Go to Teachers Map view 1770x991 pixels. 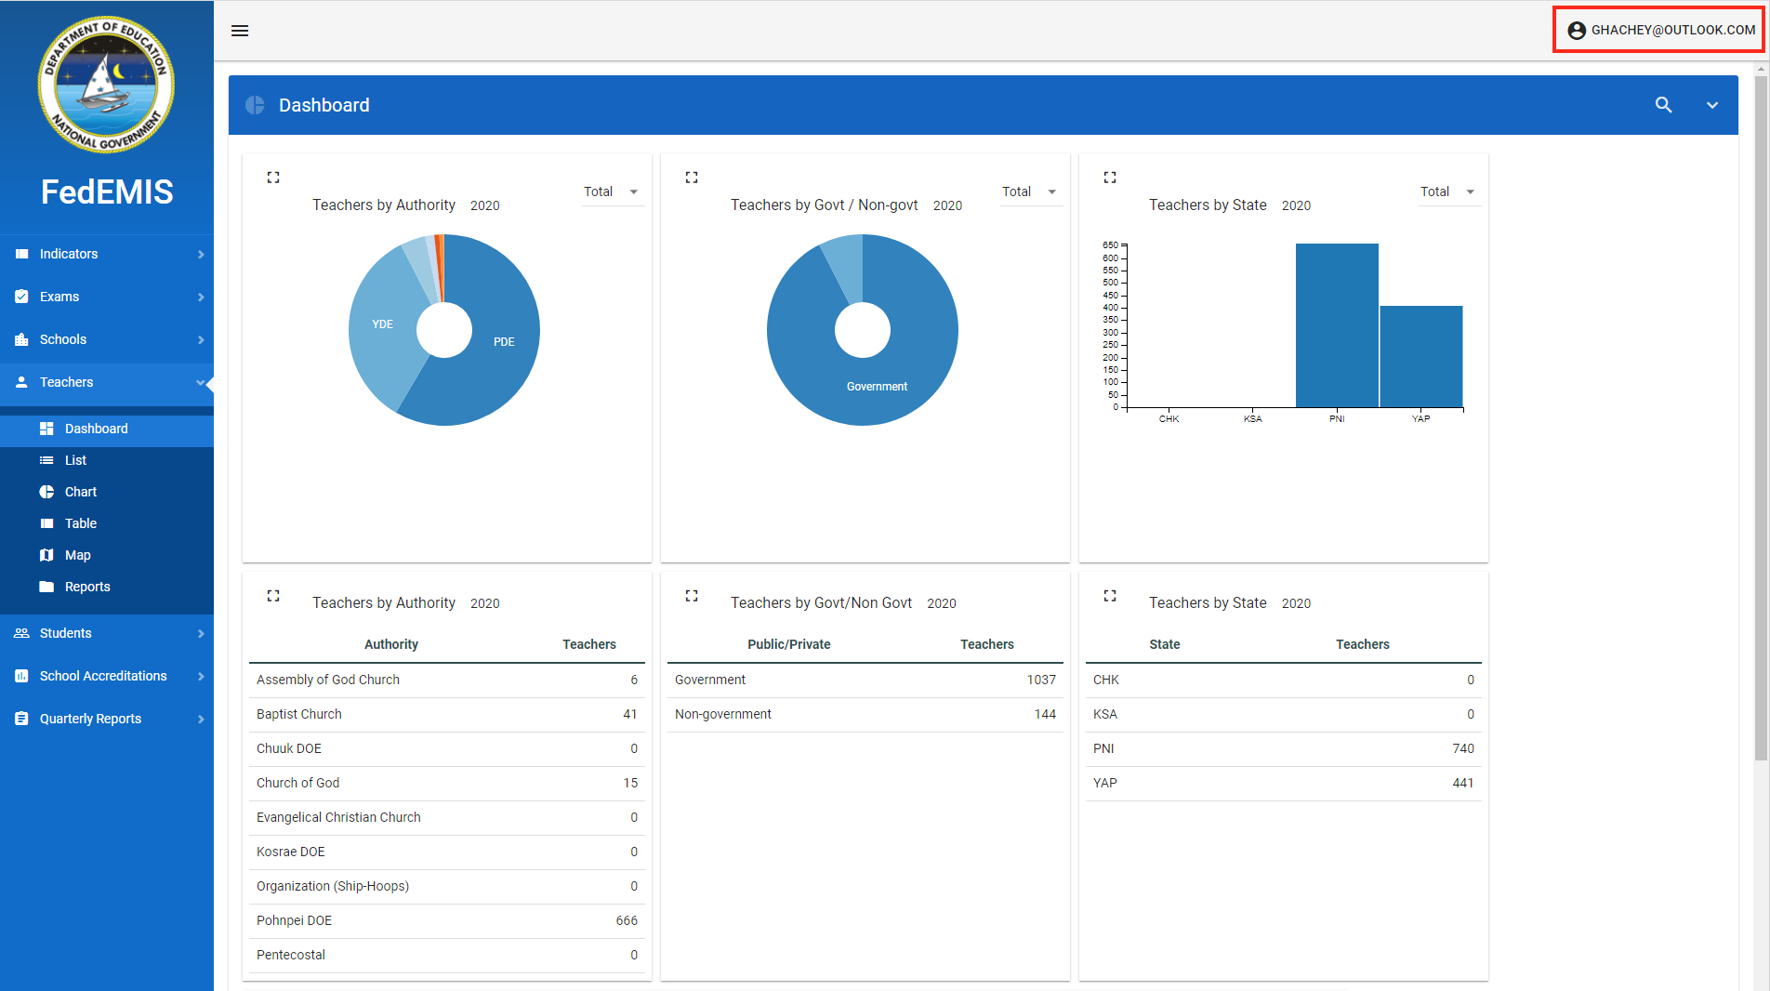[78, 555]
